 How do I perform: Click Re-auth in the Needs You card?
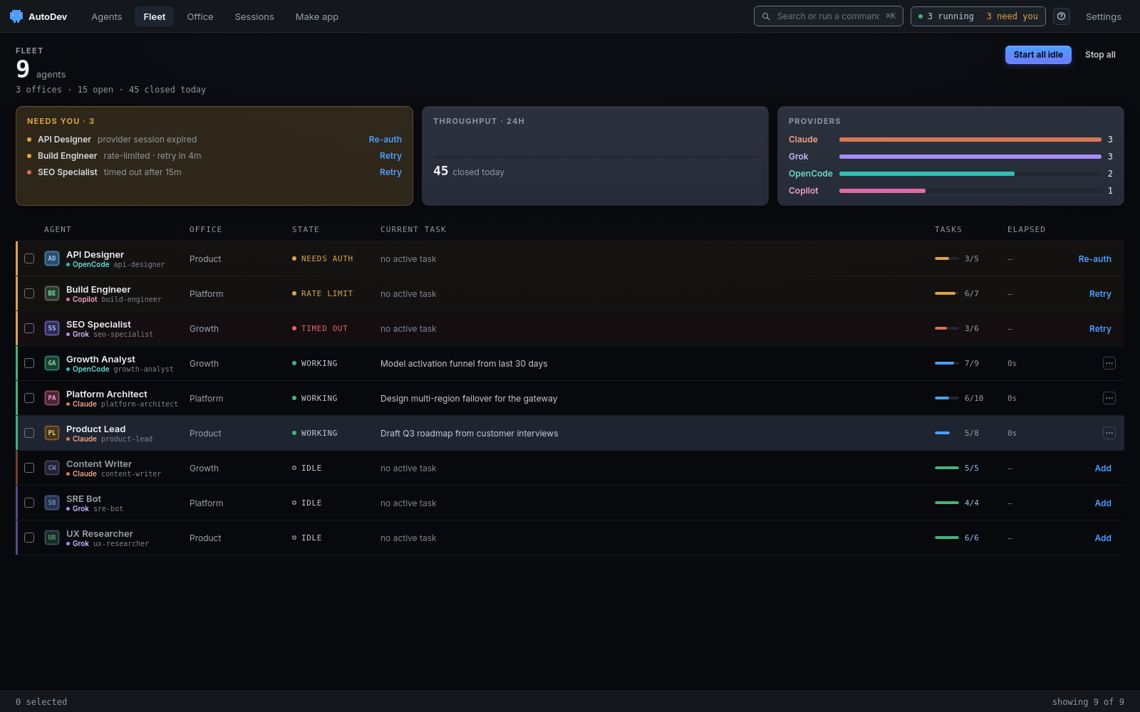tap(385, 140)
